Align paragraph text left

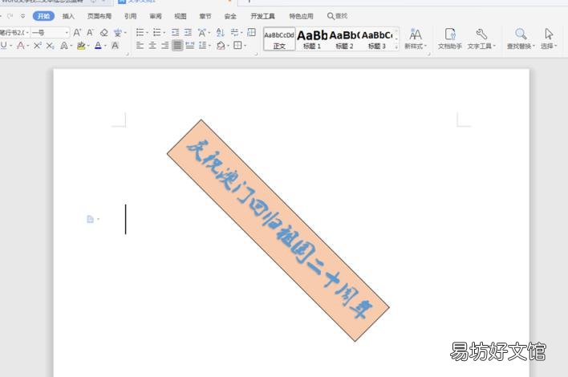tap(140, 45)
